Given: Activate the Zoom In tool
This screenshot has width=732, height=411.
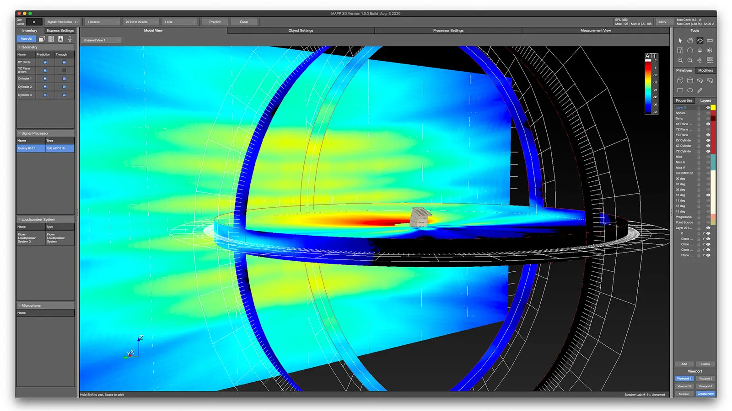Looking at the screenshot, I should pyautogui.click(x=680, y=60).
